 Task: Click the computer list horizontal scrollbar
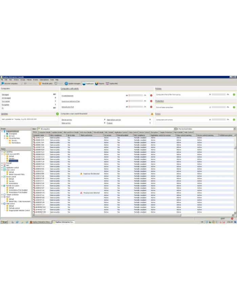click(x=108, y=215)
